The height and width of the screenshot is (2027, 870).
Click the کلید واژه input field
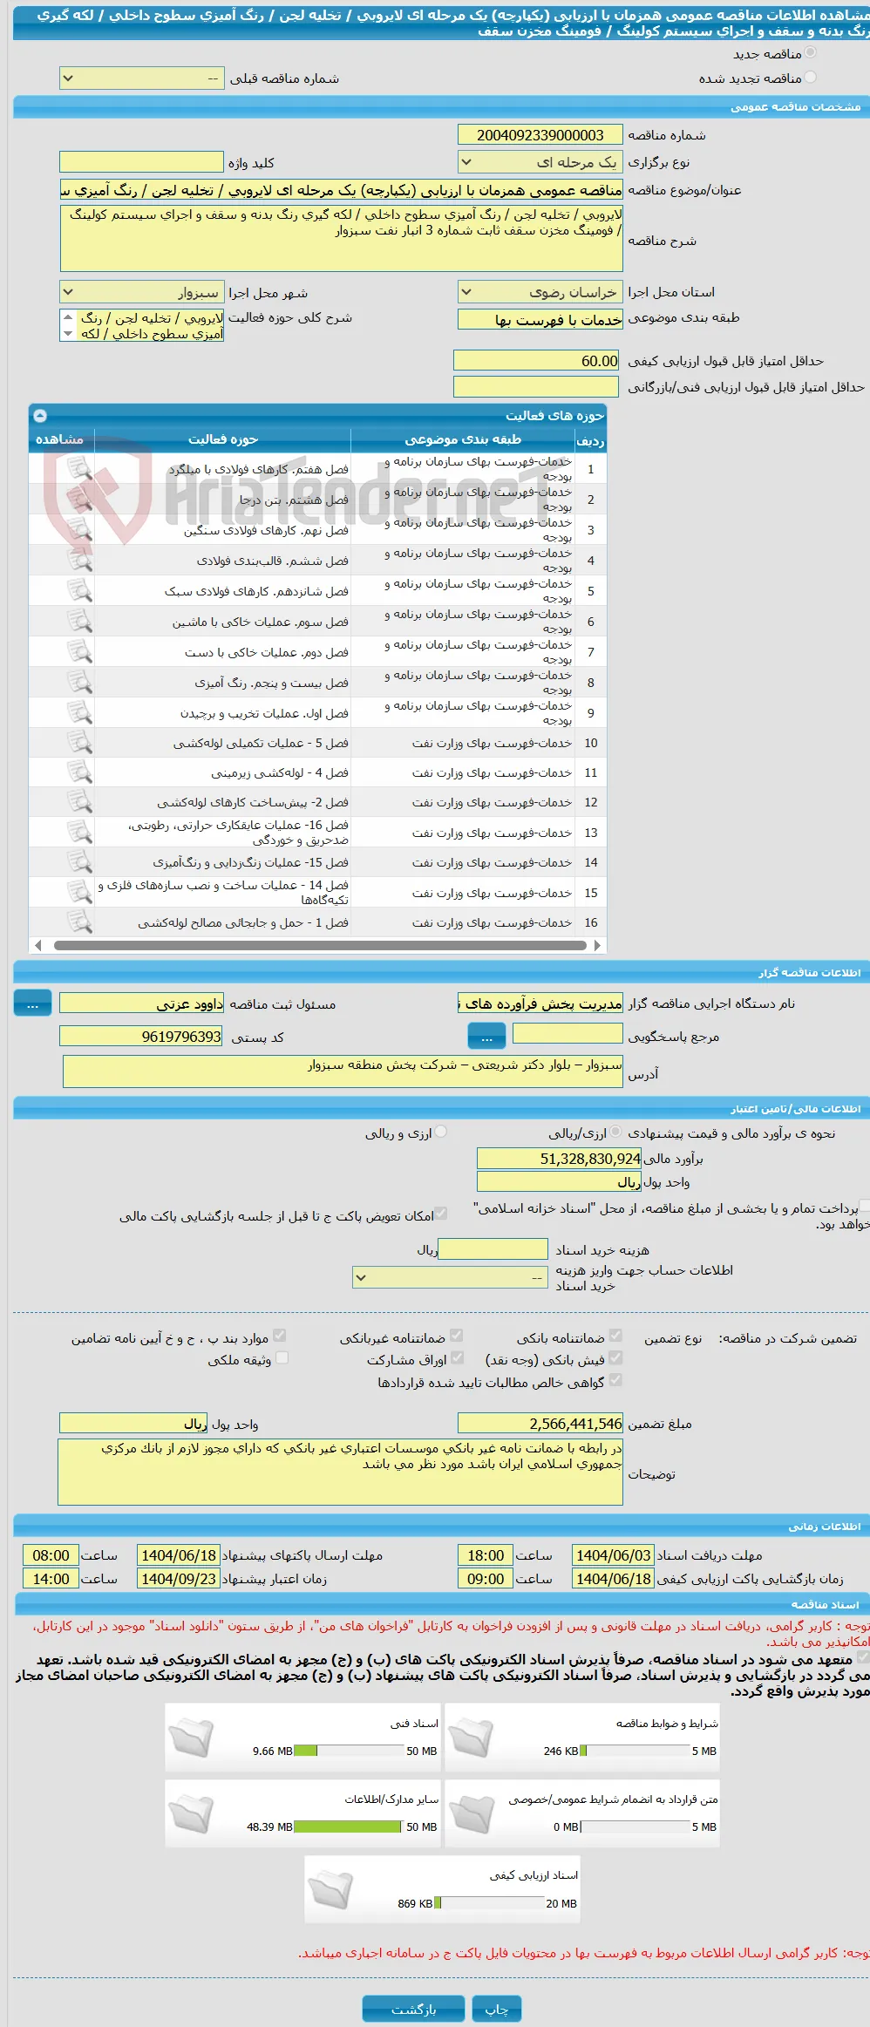(141, 162)
